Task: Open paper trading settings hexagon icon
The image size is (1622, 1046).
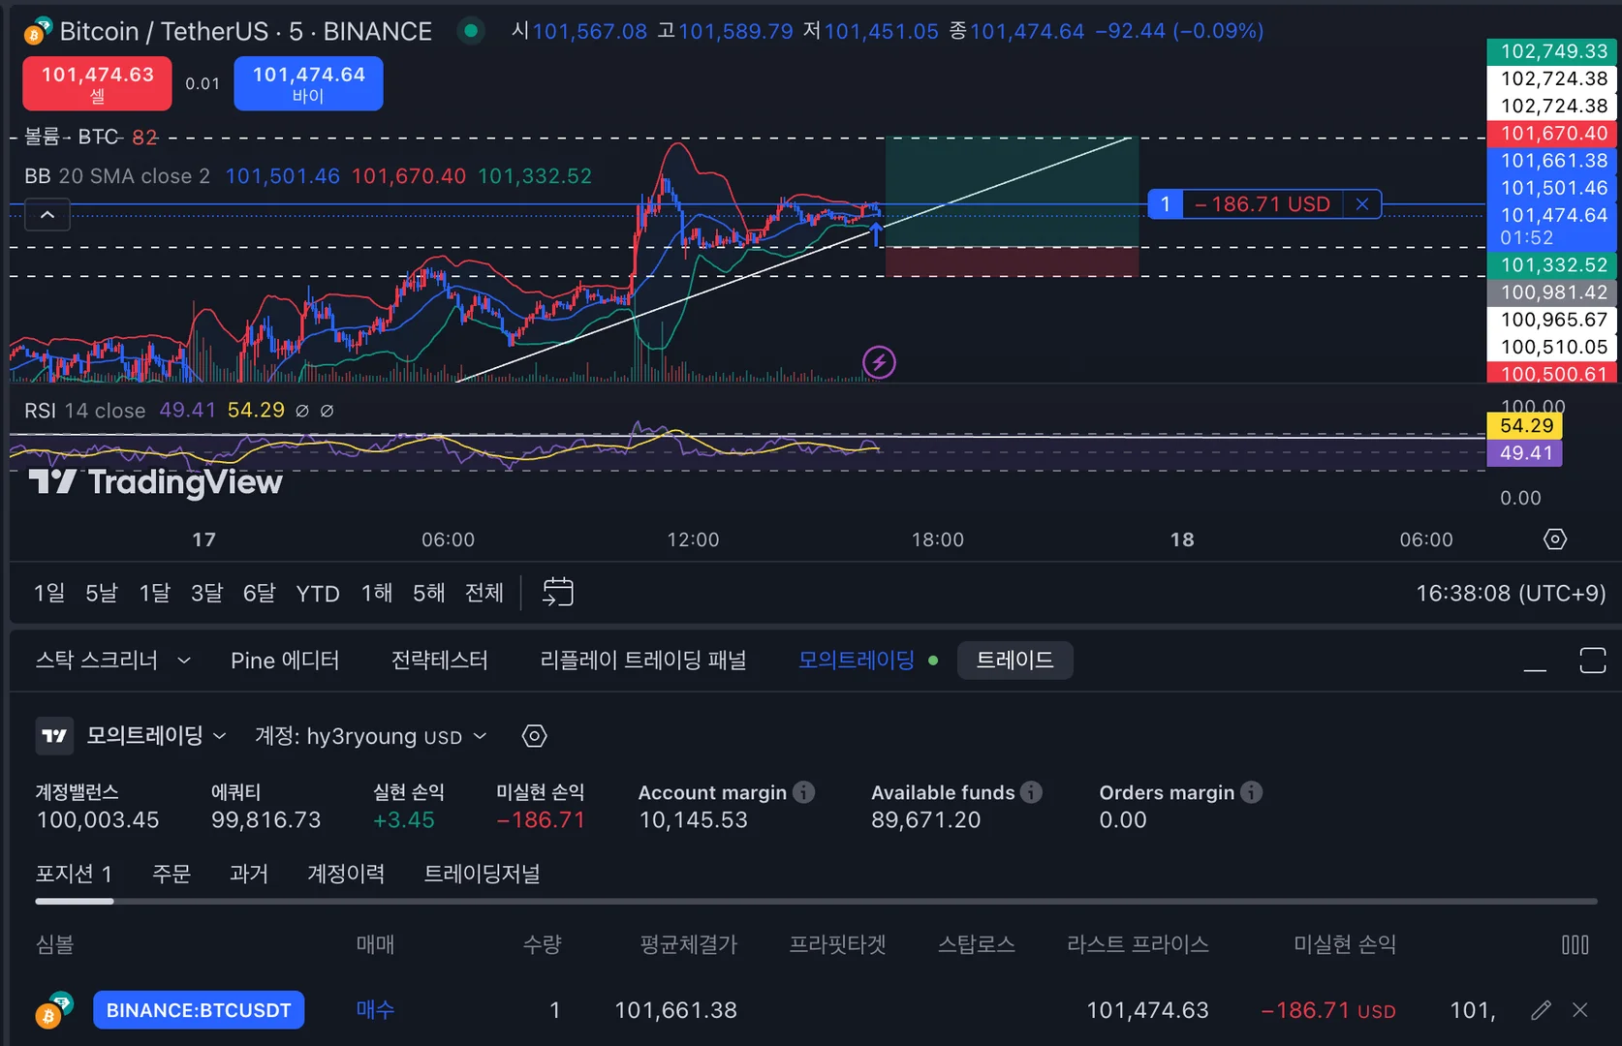Action: (x=535, y=736)
